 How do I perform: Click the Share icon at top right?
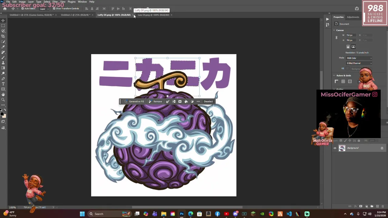click(x=357, y=8)
